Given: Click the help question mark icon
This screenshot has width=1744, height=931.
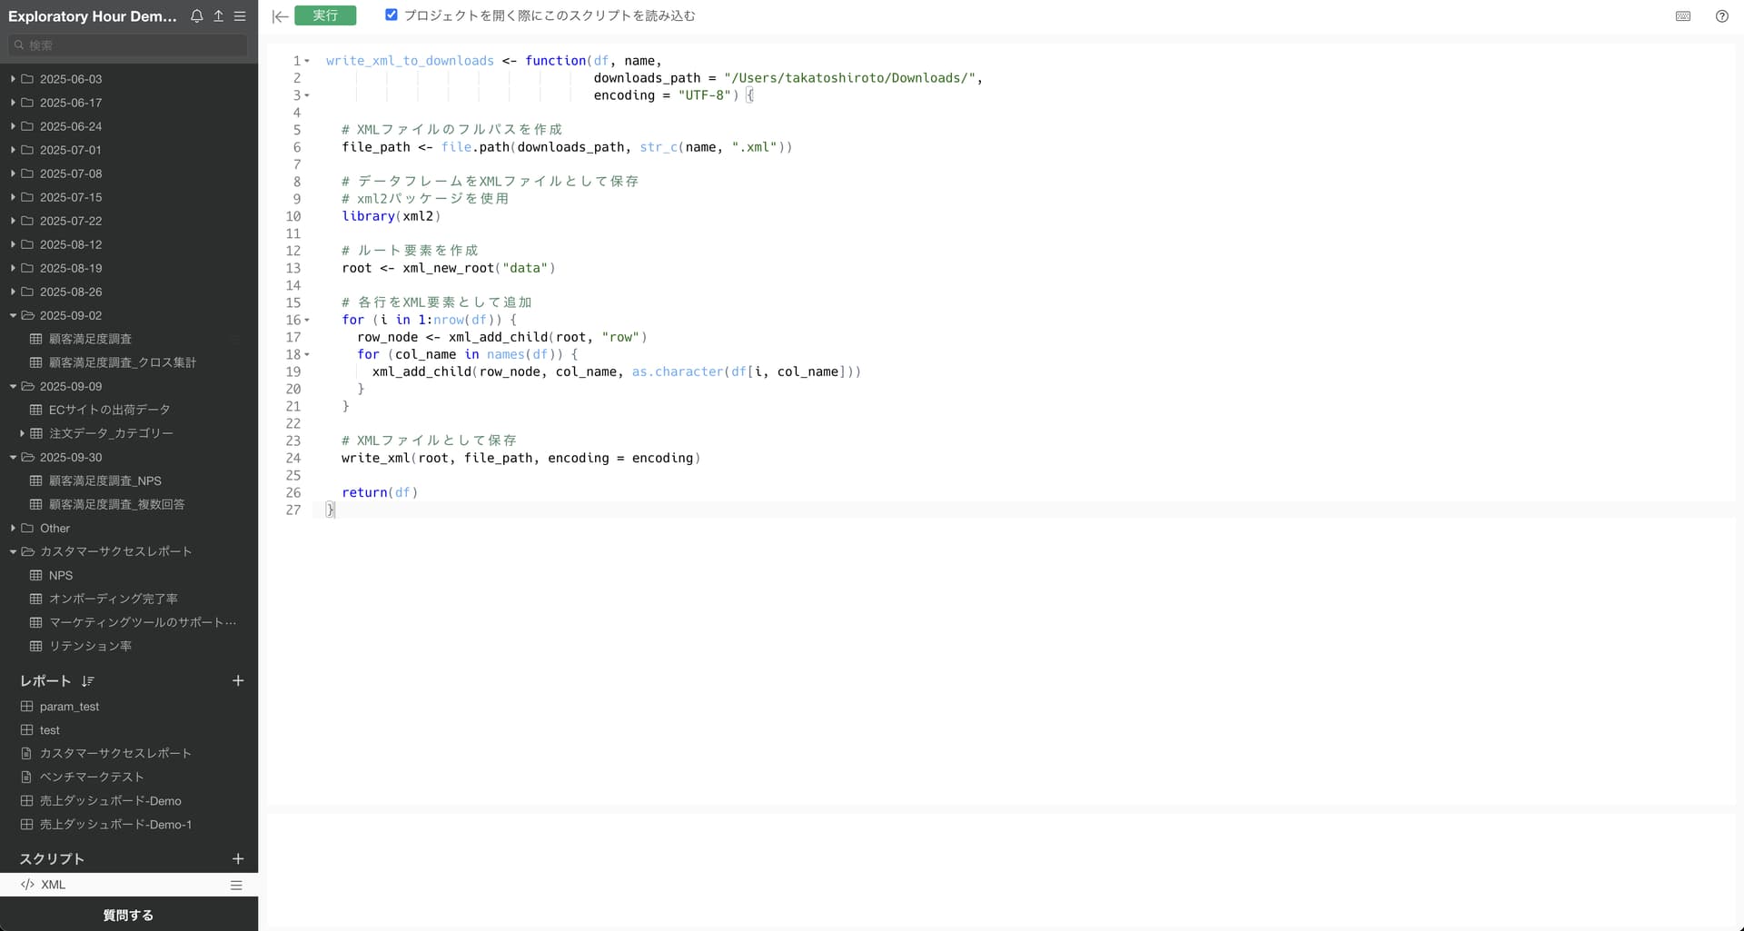Looking at the screenshot, I should (x=1721, y=16).
